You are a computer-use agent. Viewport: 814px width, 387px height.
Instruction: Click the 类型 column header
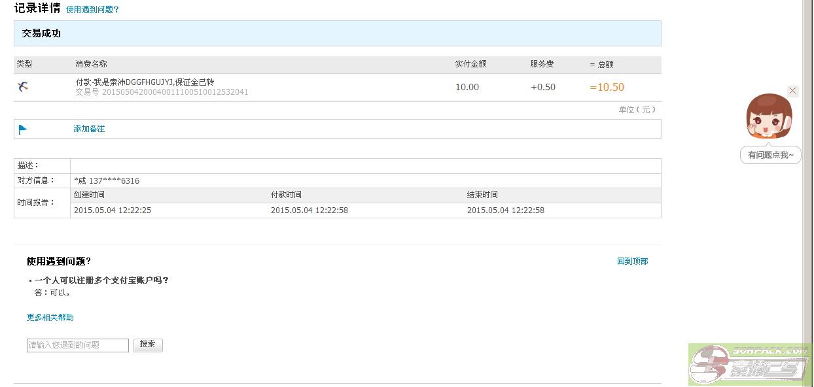coord(24,64)
